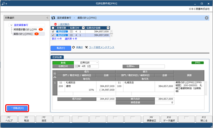Uncheck the second highlighted slip row checkbox
The height and width of the screenshot is (128, 213).
(53, 35)
